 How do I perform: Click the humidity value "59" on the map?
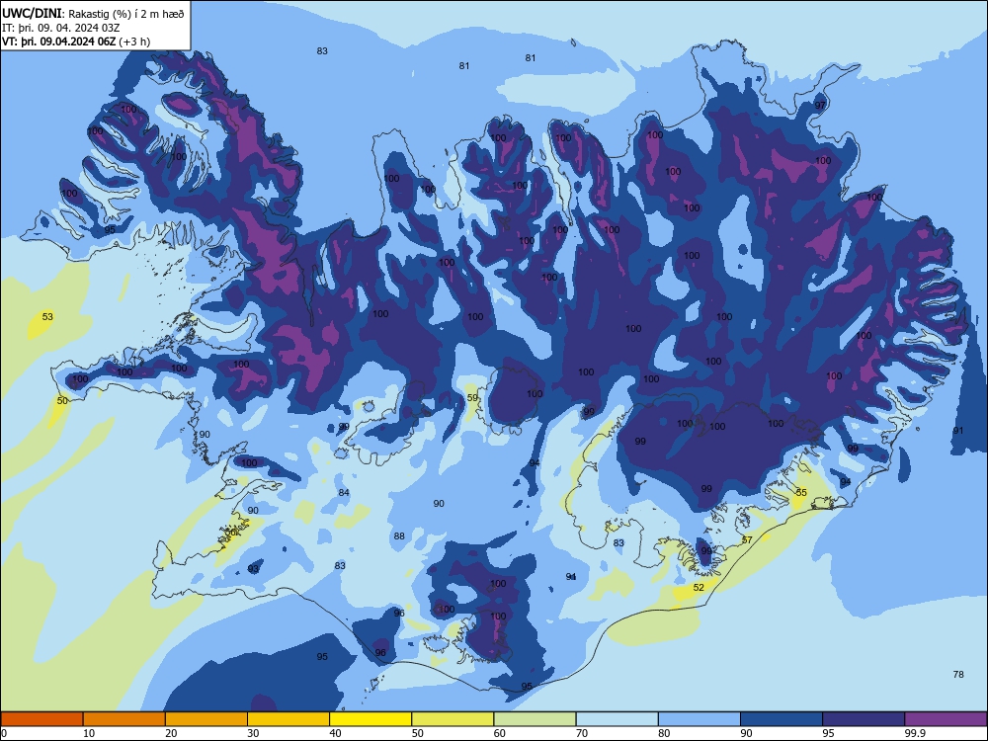[x=472, y=397]
